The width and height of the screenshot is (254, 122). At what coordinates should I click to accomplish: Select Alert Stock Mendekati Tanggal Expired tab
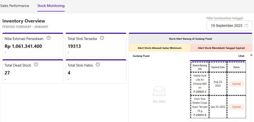[x=221, y=48]
